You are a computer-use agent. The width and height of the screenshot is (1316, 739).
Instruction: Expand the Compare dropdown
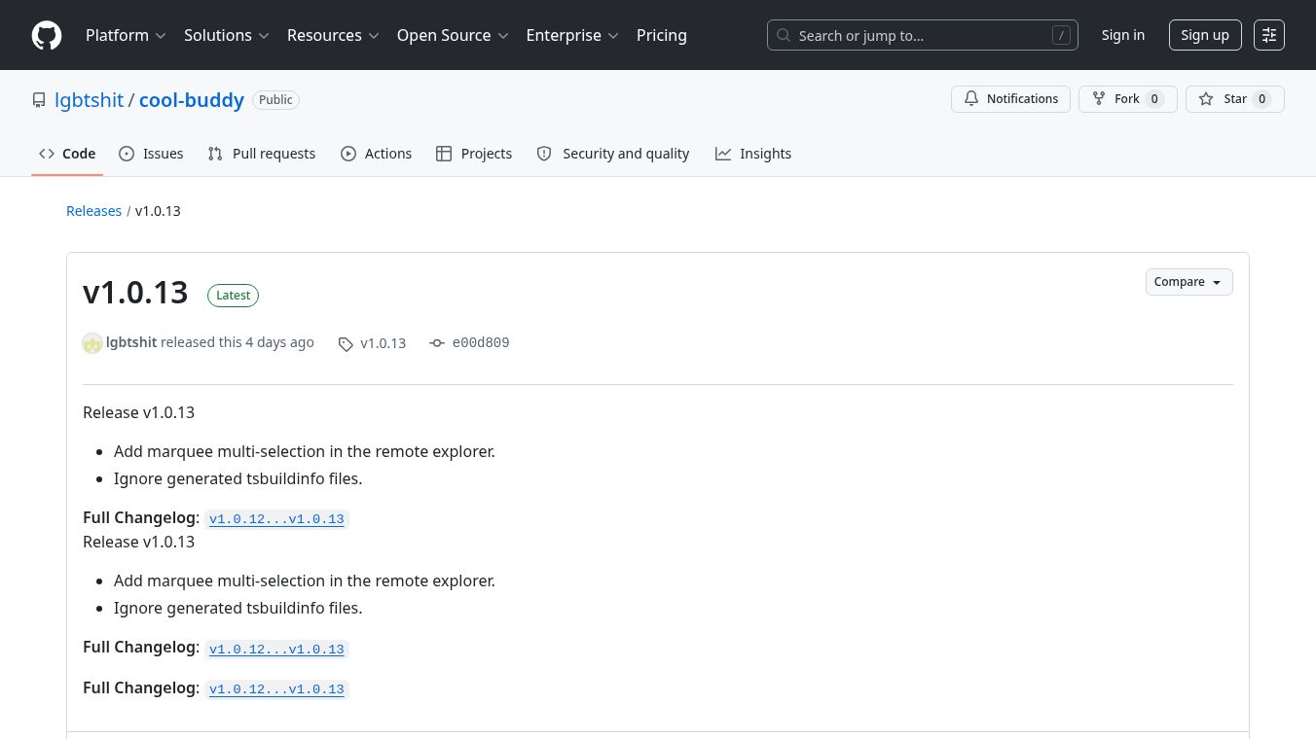click(x=1188, y=282)
